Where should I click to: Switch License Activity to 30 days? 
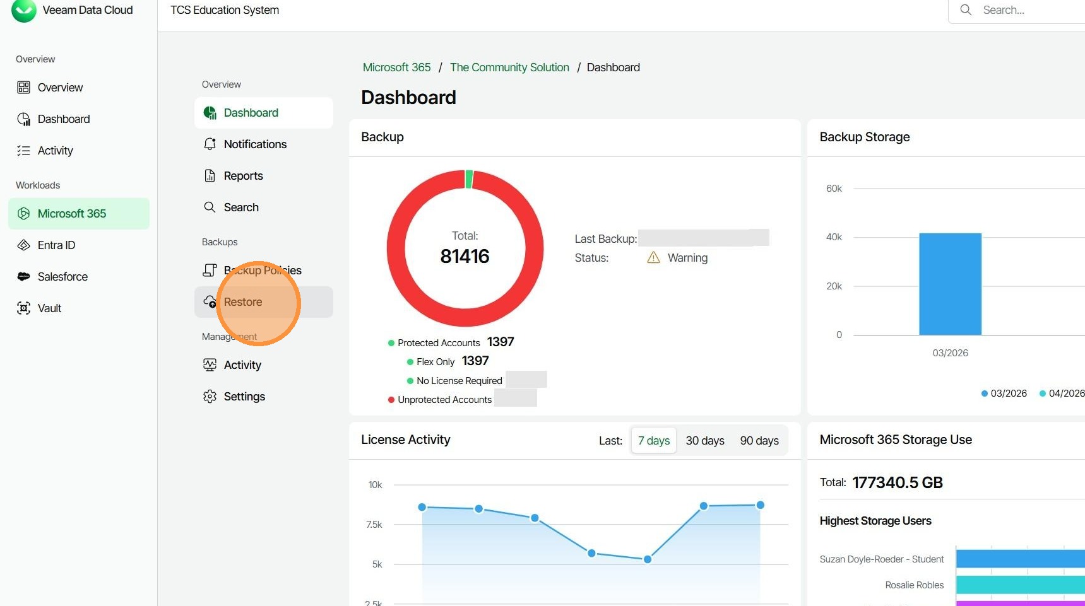point(704,441)
